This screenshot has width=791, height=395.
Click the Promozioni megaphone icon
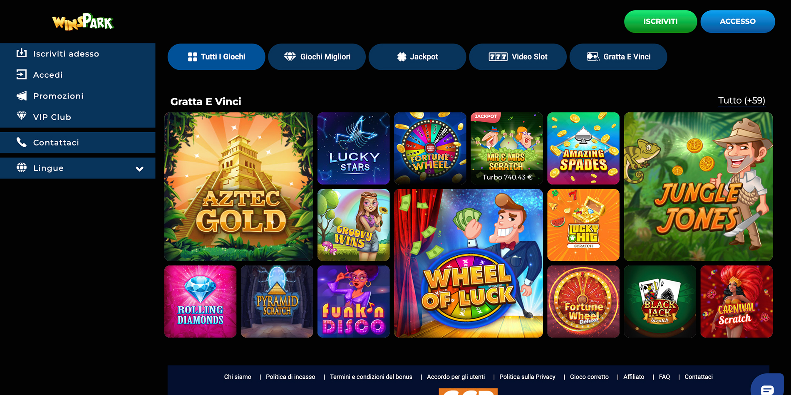[22, 96]
